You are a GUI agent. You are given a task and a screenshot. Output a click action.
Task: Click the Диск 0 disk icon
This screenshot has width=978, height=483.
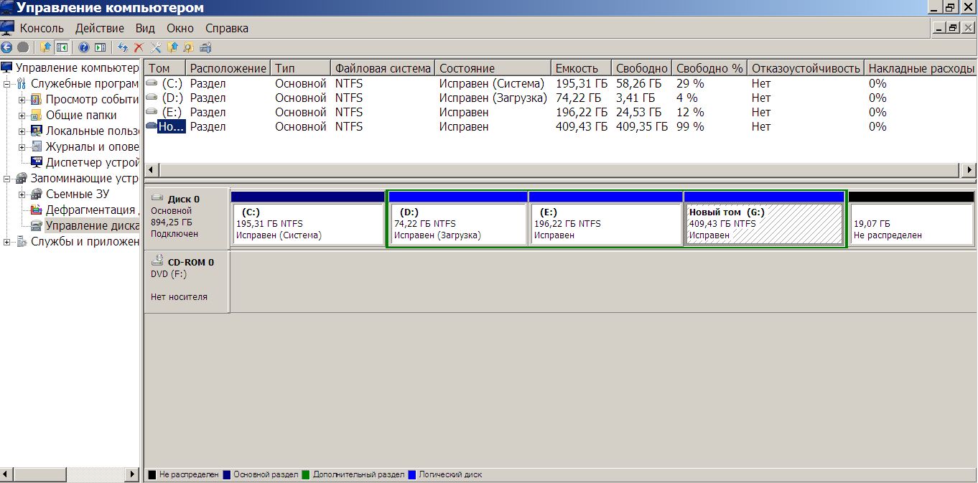pos(158,198)
